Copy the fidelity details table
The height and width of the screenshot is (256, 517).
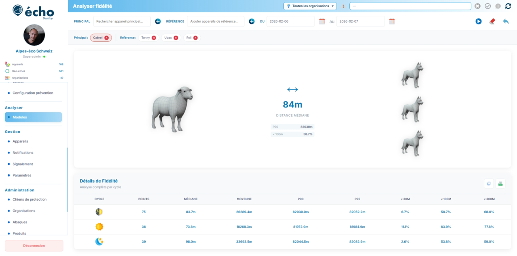pos(489,183)
